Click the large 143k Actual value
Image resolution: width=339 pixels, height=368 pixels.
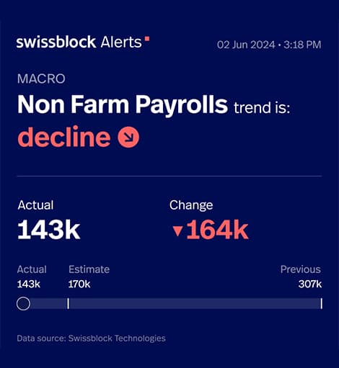(49, 230)
